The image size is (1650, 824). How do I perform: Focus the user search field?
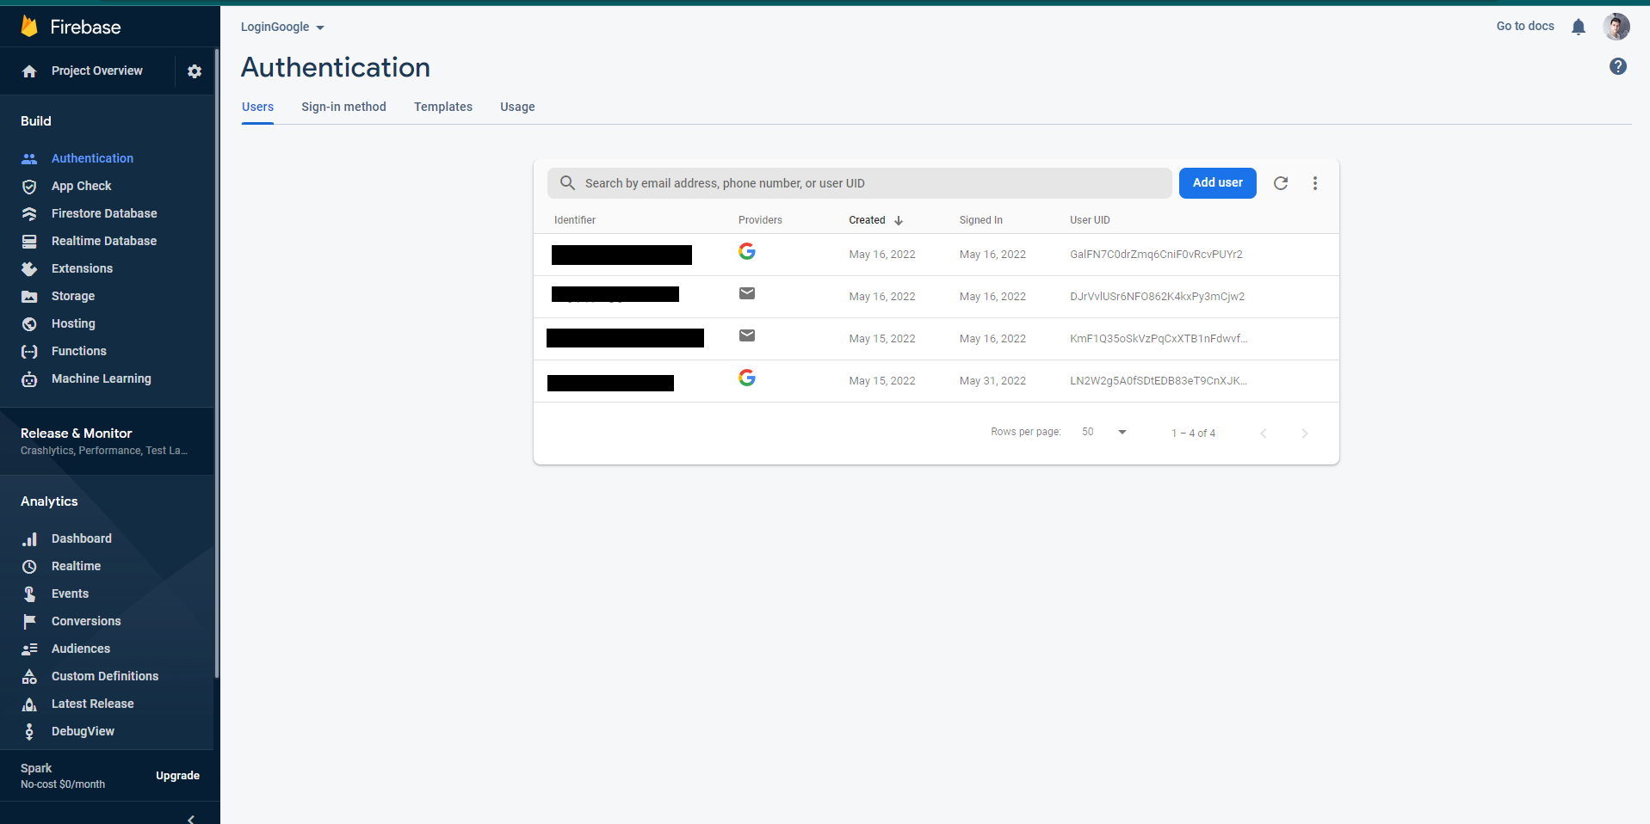coord(860,183)
